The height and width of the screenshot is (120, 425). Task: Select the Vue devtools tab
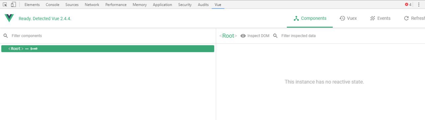218,5
